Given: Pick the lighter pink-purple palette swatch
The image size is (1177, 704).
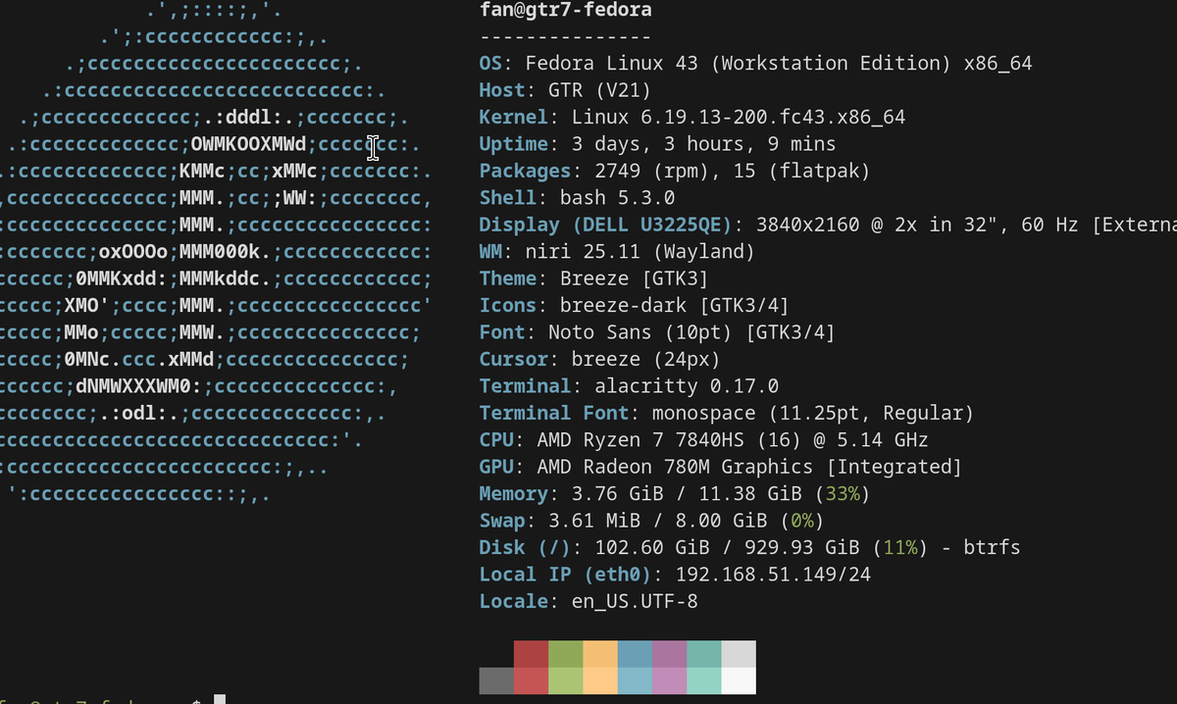Looking at the screenshot, I should [669, 680].
